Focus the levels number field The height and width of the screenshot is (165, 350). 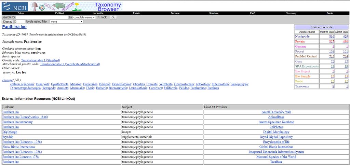(19, 22)
